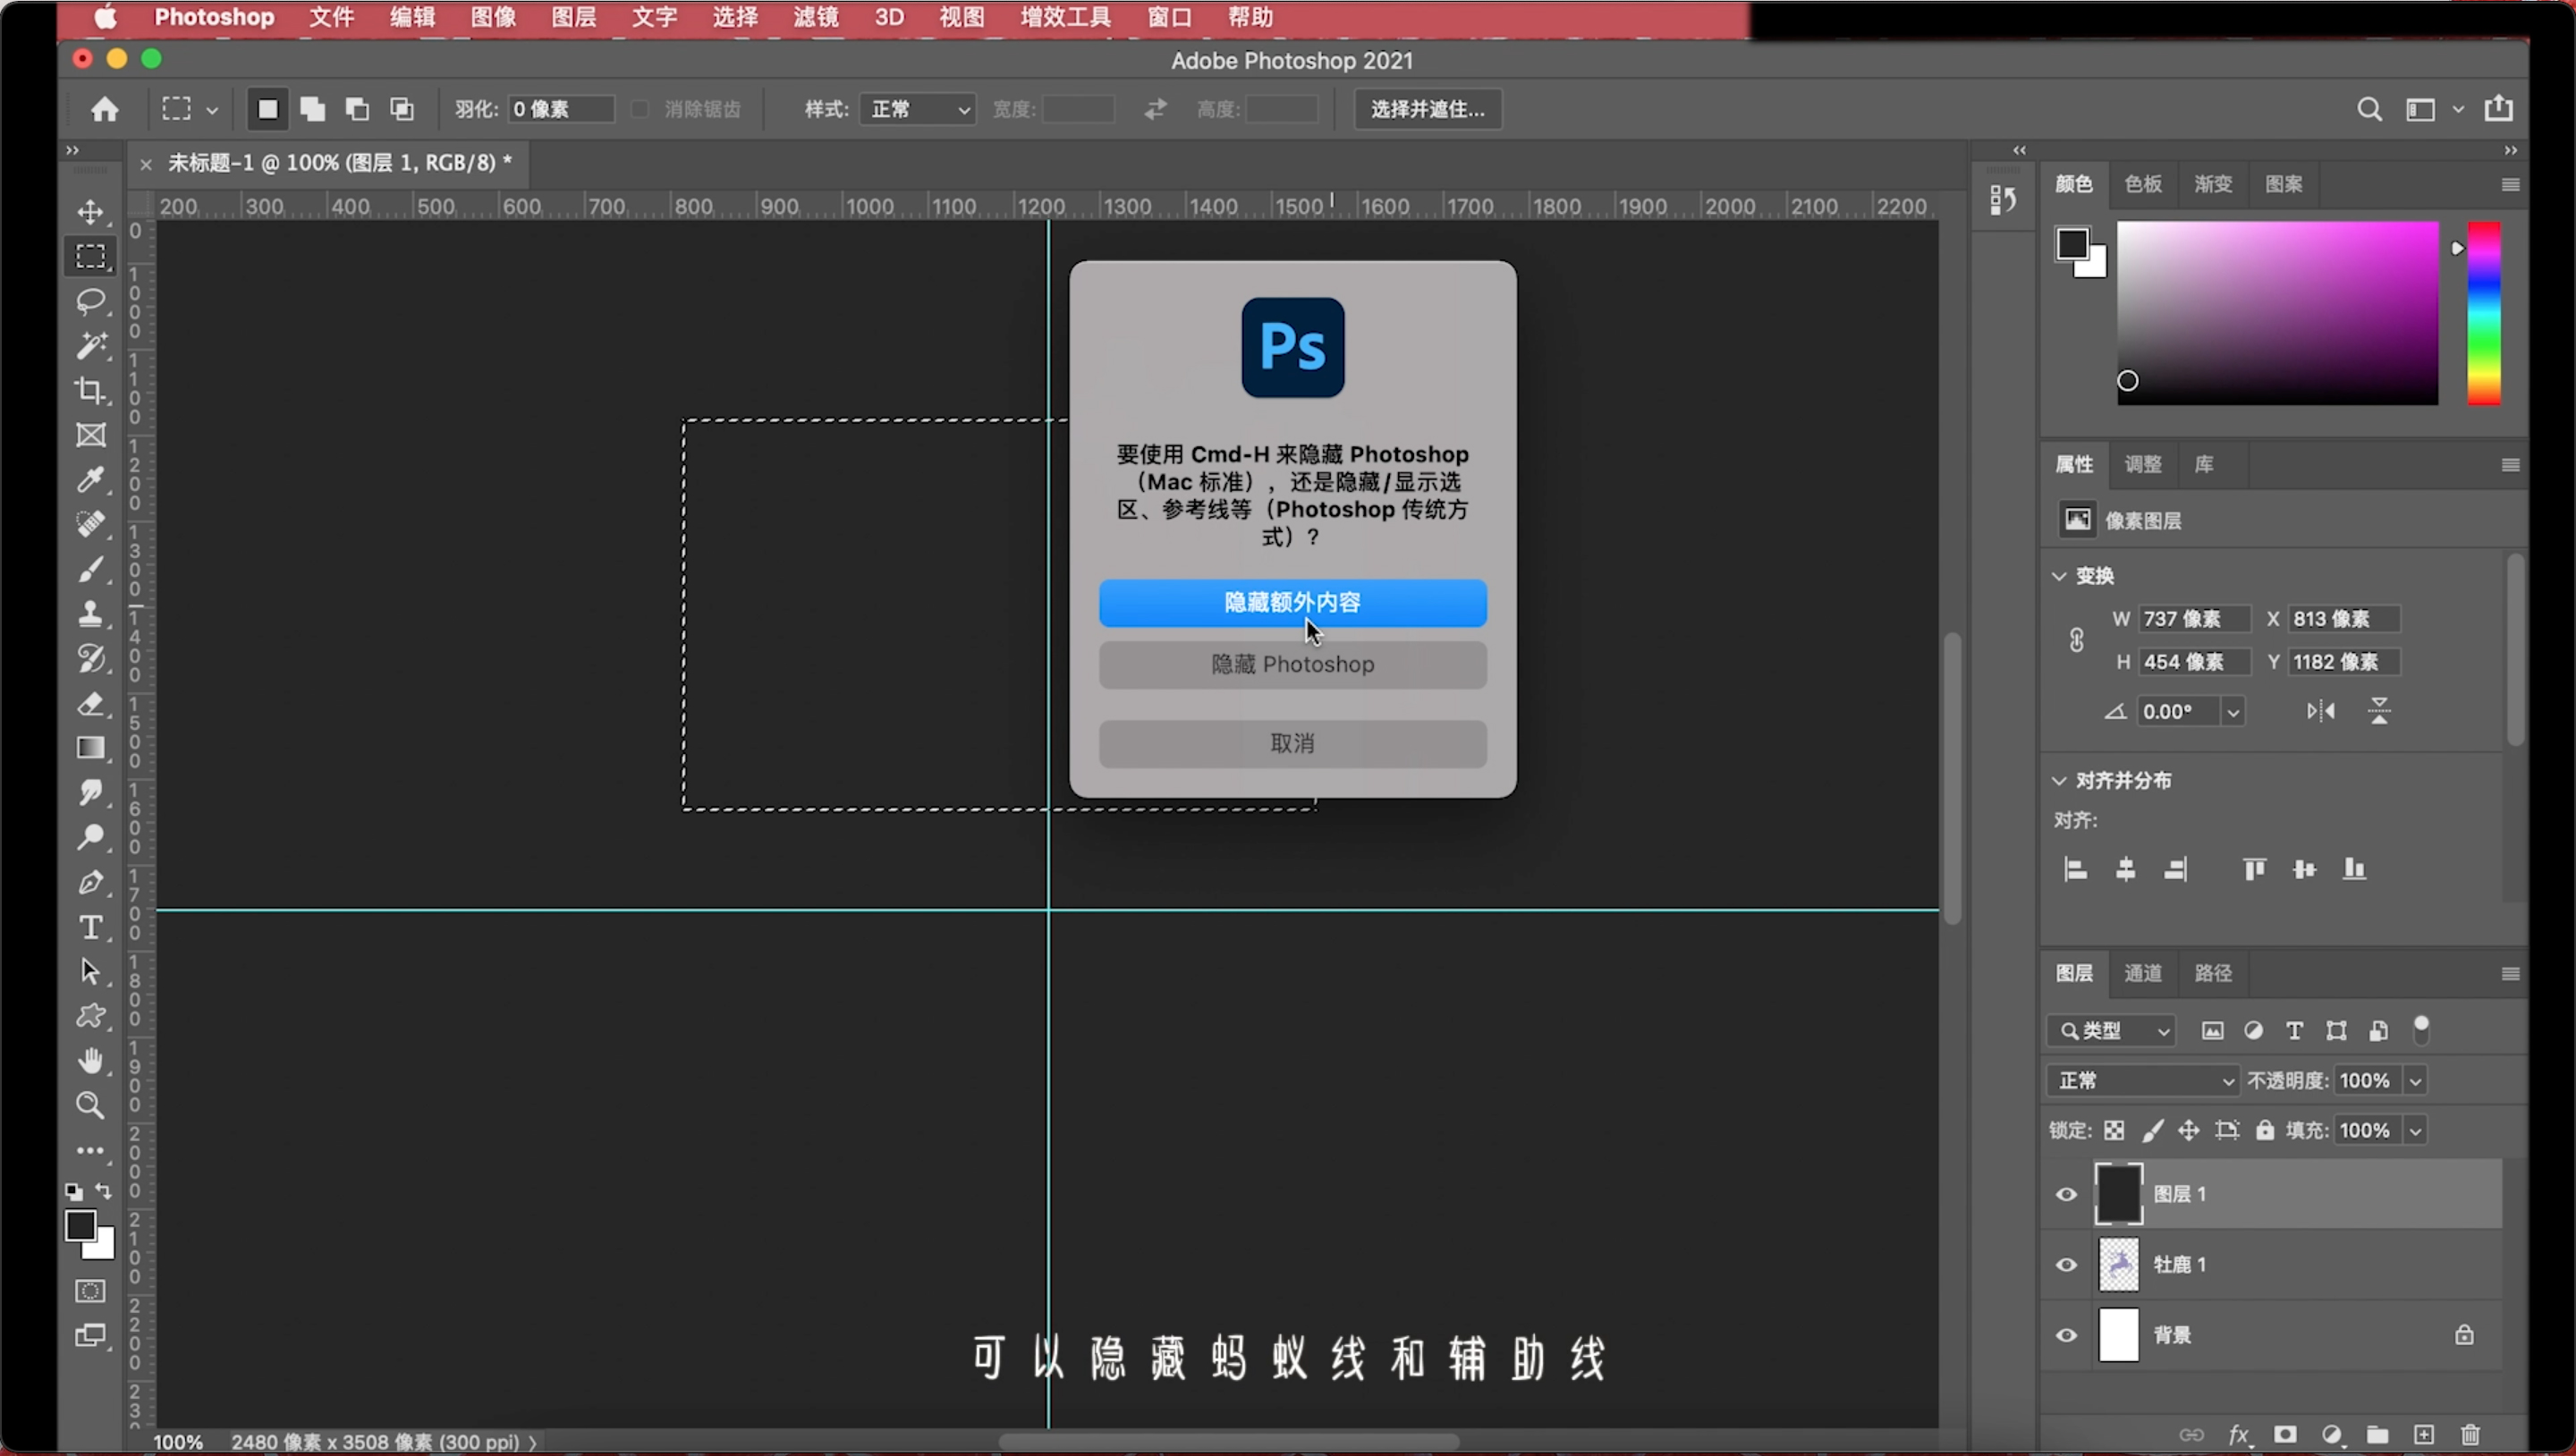Switch to the 调整 tab
This screenshot has width=2576, height=1456.
2143,464
